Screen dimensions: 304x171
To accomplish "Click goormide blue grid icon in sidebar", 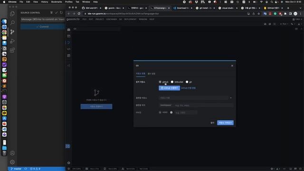I will click(x=68, y=146).
